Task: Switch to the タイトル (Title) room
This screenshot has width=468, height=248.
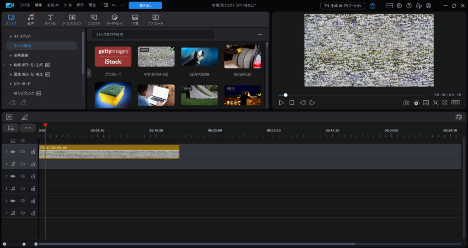Action: click(x=50, y=20)
